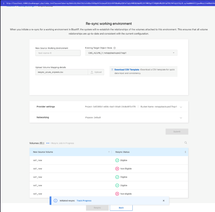Dismiss the Initiated resync notification
The image size is (215, 212).
[x=164, y=201]
